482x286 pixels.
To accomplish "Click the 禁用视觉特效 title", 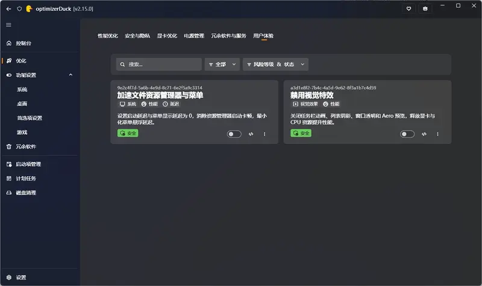I will 312,95.
